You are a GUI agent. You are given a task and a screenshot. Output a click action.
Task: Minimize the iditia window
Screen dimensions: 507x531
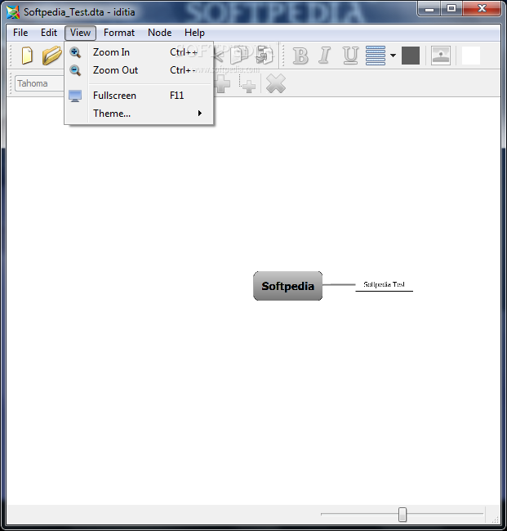point(429,9)
